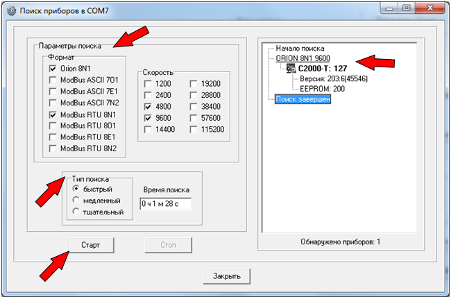Viewport: 451px width, 297px height.
Task: Click the EEPROM: 200 tree item
Action: coord(323,90)
